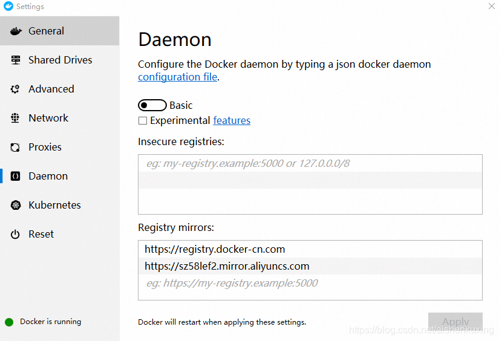Image resolution: width=499 pixels, height=341 pixels.
Task: Toggle the Basic mode switch
Action: pyautogui.click(x=152, y=105)
